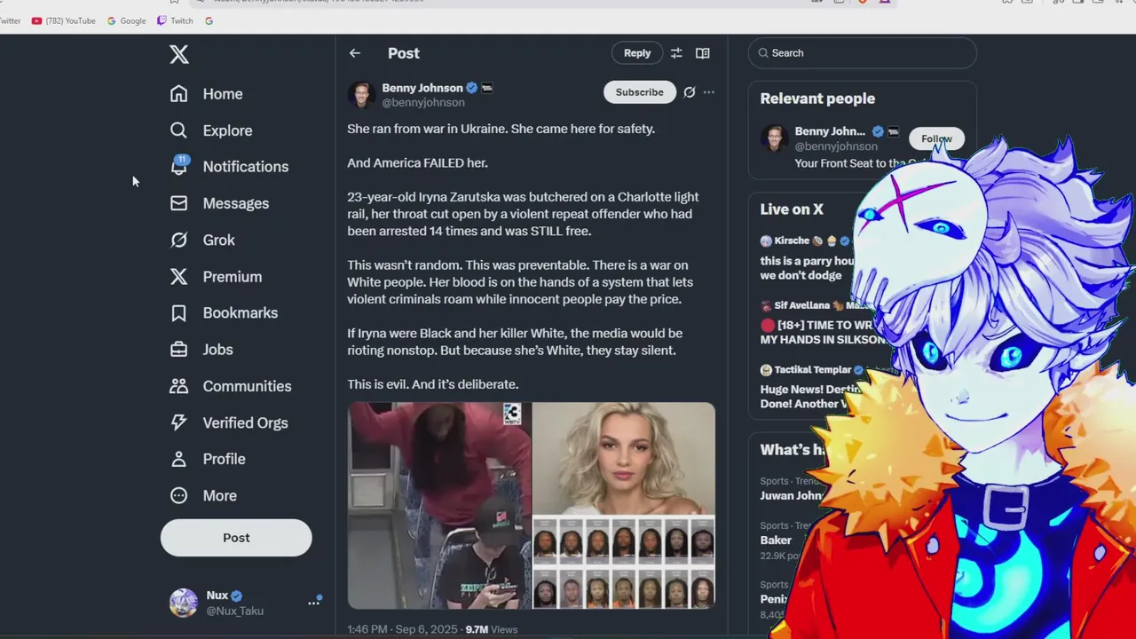
Task: Open Nux account switcher menu
Action: (x=313, y=602)
